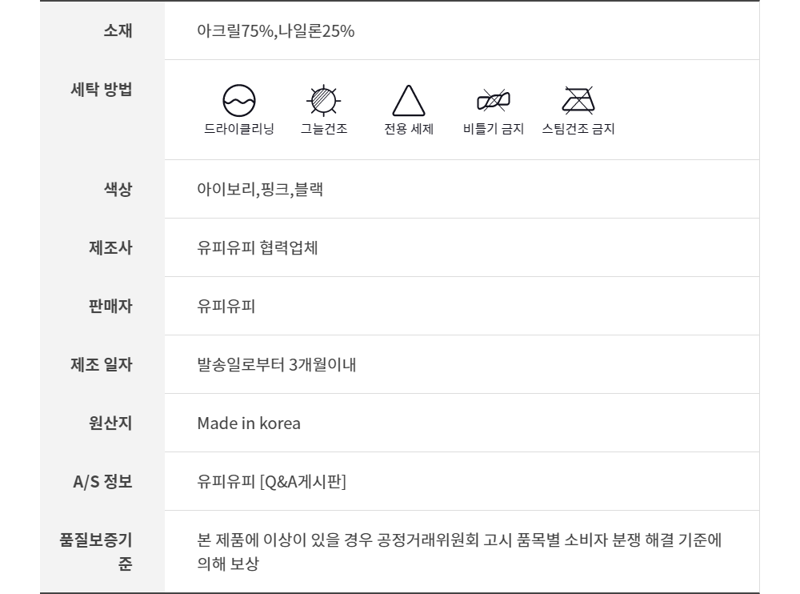
Task: Click the 발송일로부터 3개월이내 manufacture date text
Action: pyautogui.click(x=276, y=365)
